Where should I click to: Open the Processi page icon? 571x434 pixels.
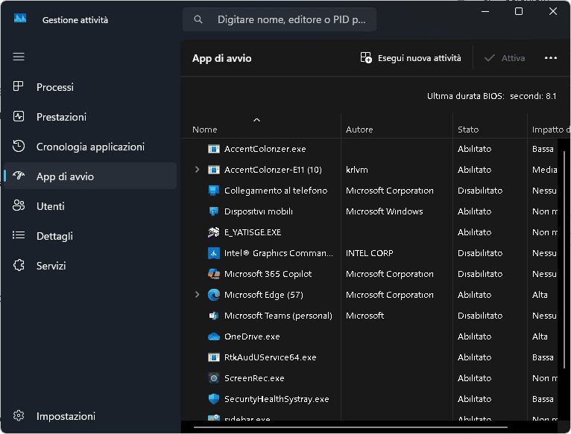click(x=19, y=87)
